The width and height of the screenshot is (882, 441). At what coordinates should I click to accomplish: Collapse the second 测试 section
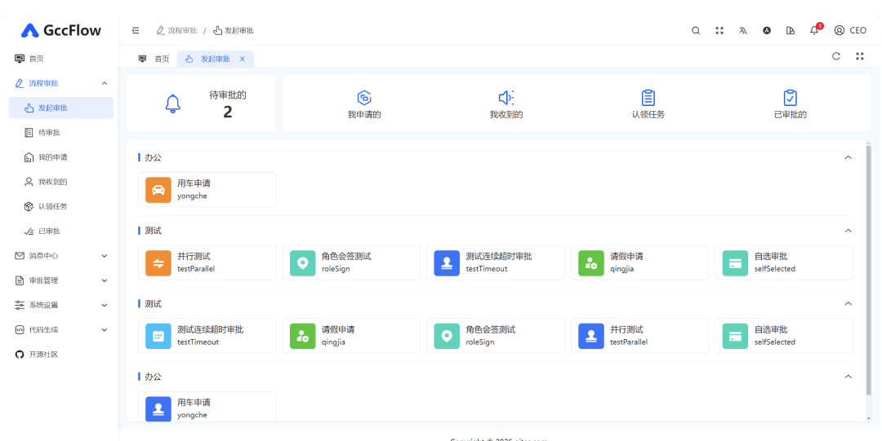point(849,303)
